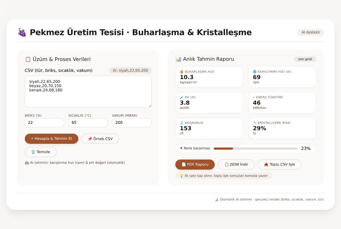Click the CSV row karışık,24,68,180

46,90
